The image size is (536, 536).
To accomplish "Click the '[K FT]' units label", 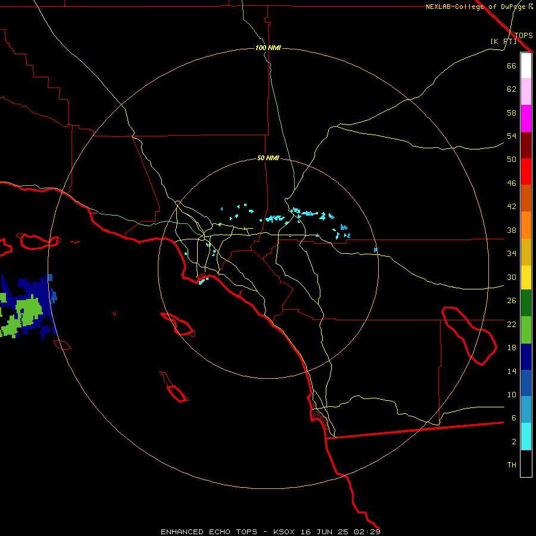I will [503, 41].
